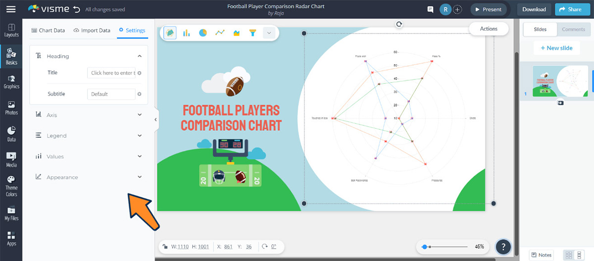The height and width of the screenshot is (261, 594).
Task: Select the radar chart type icon
Action: [x=170, y=33]
